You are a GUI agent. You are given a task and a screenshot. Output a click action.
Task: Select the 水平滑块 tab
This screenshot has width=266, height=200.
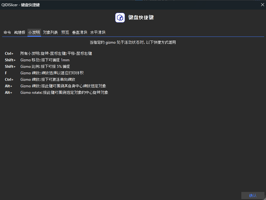98,32
